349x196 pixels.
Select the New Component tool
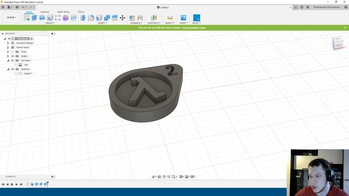(x=132, y=18)
